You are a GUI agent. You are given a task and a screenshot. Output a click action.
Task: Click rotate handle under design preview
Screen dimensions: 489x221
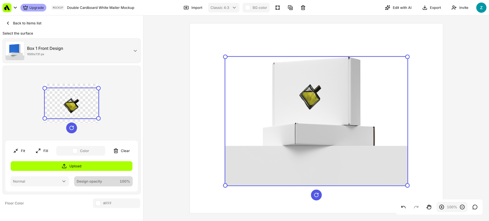(72, 128)
